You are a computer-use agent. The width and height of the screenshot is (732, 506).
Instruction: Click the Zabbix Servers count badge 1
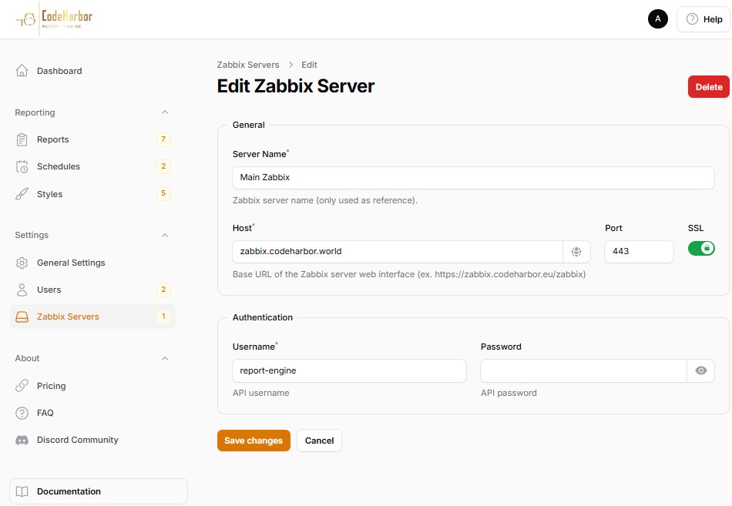163,317
